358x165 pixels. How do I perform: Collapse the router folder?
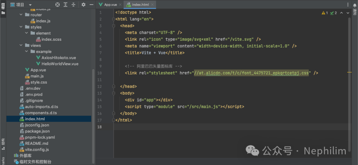point(21,15)
